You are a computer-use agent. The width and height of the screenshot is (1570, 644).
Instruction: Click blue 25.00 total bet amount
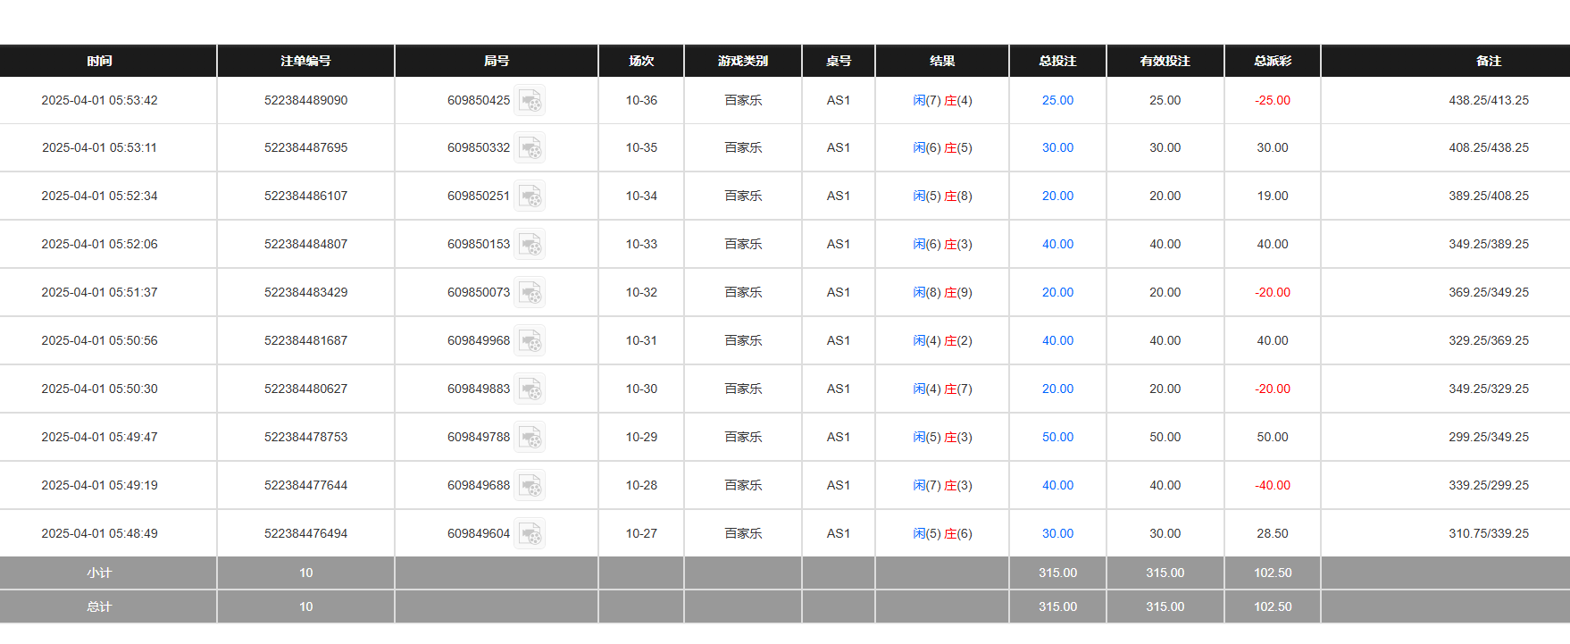click(x=1057, y=101)
